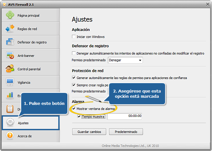Toggle Siempre crear regla checkbox

click(74, 85)
